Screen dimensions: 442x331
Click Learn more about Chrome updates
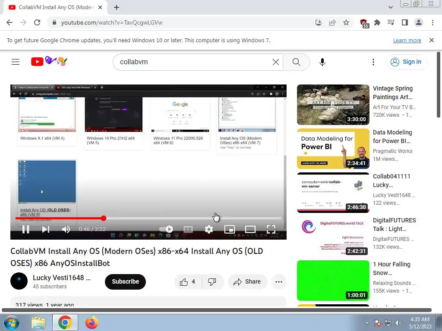pyautogui.click(x=407, y=40)
